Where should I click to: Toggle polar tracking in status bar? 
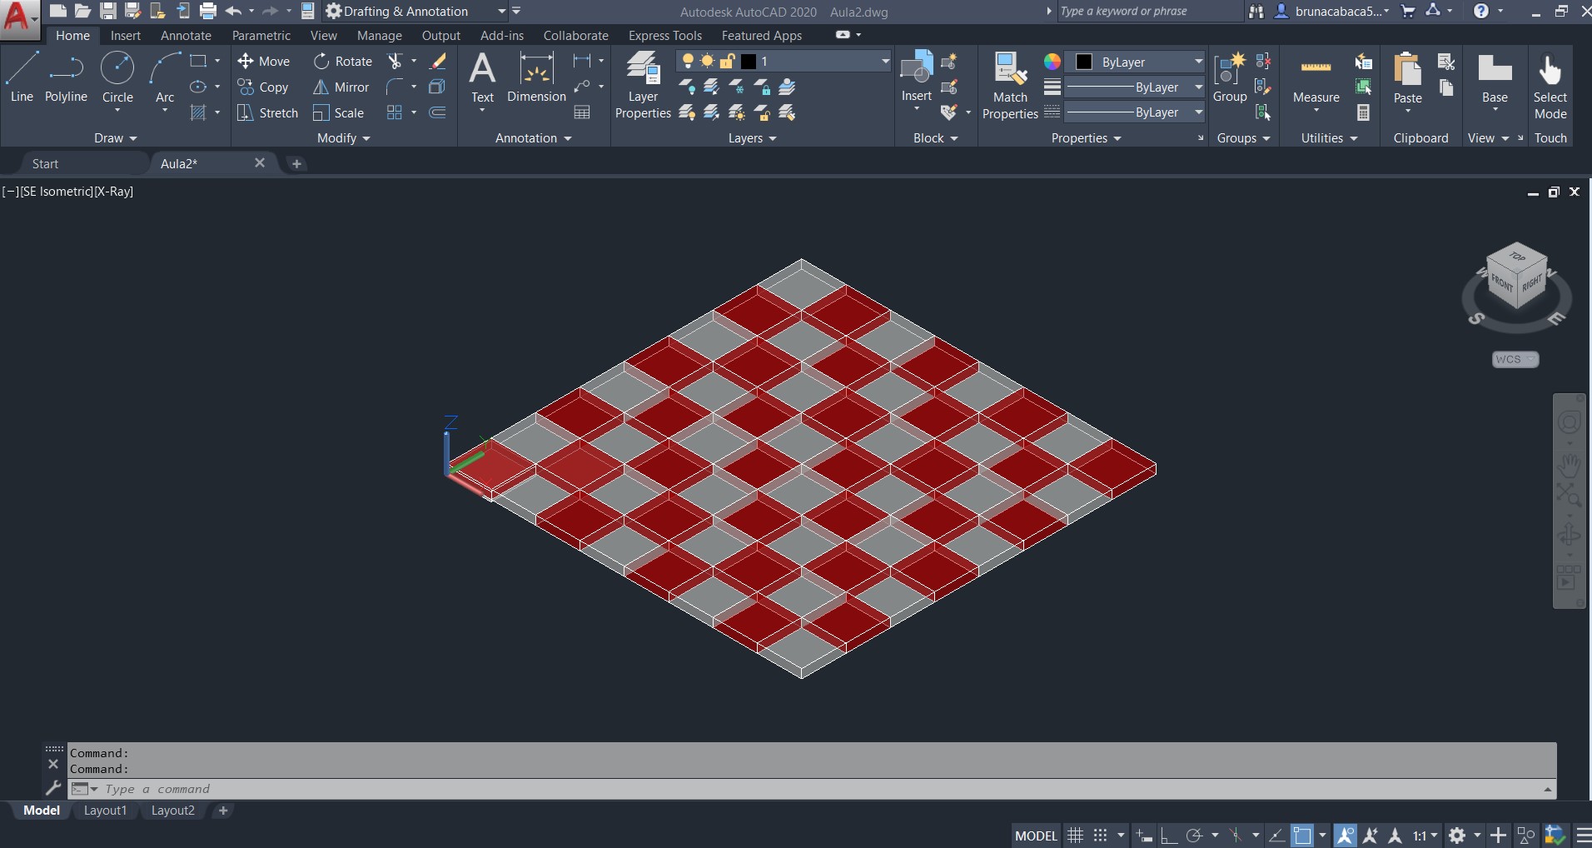(1194, 835)
